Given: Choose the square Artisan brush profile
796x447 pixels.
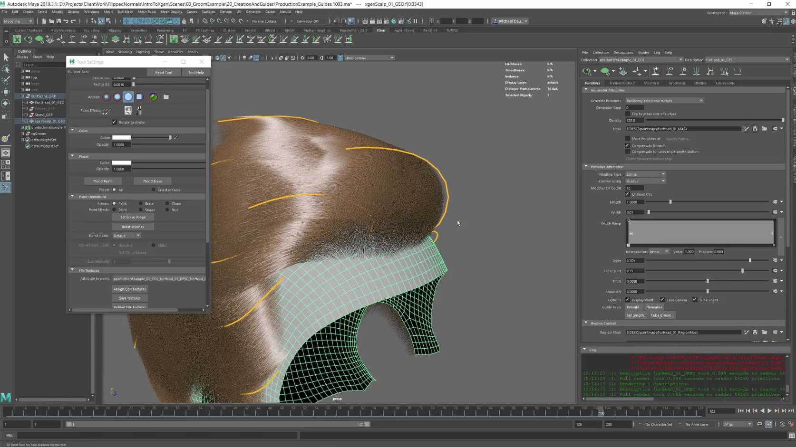Looking at the screenshot, I should [x=139, y=97].
